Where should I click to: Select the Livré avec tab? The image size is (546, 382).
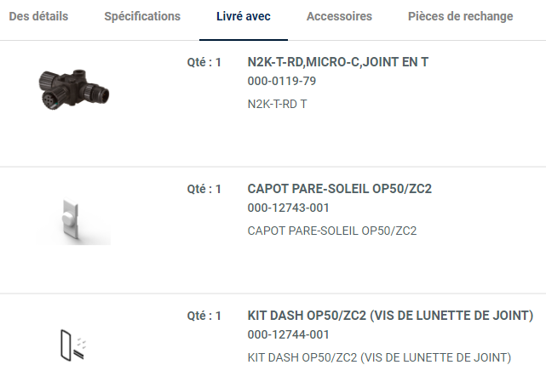(x=244, y=16)
